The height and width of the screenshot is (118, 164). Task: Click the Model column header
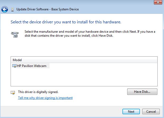click(17, 60)
